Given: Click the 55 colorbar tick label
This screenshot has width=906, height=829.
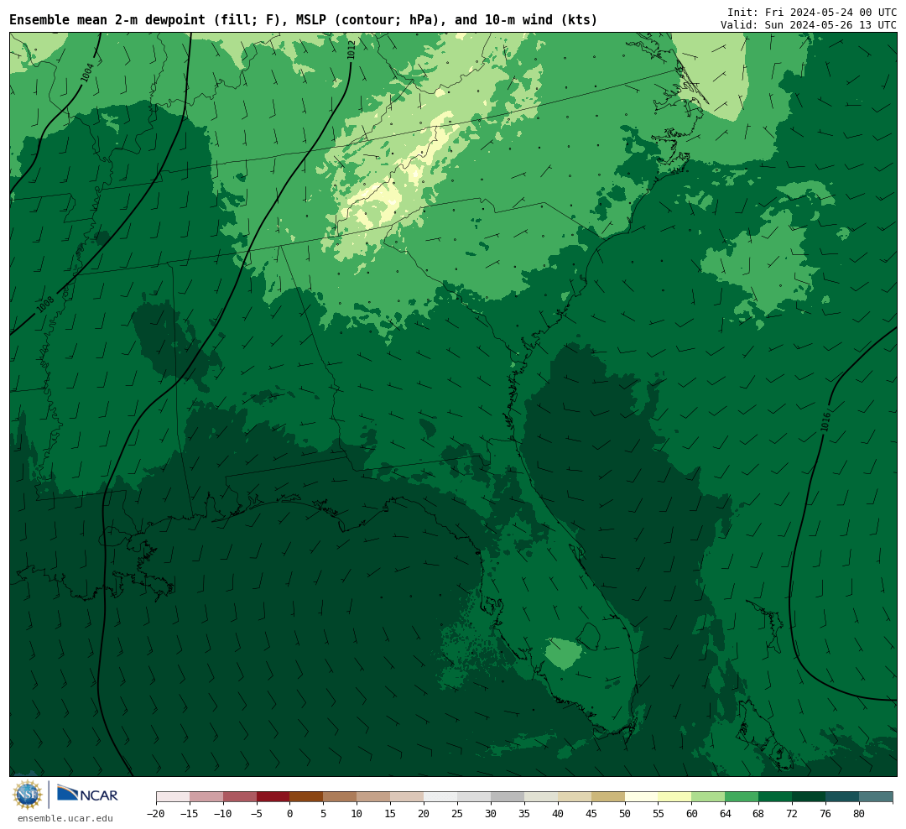Looking at the screenshot, I should 659,813.
